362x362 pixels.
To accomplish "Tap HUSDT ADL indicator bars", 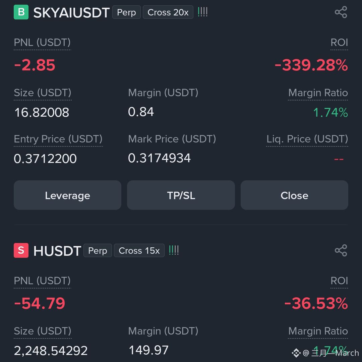I will coord(174,250).
